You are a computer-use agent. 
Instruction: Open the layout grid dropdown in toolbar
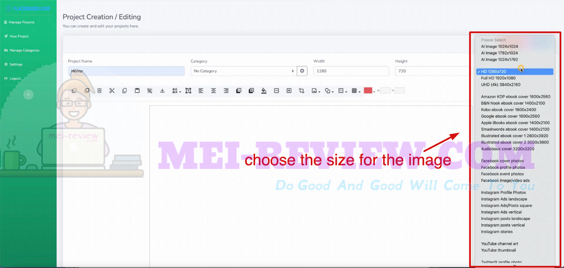342,91
